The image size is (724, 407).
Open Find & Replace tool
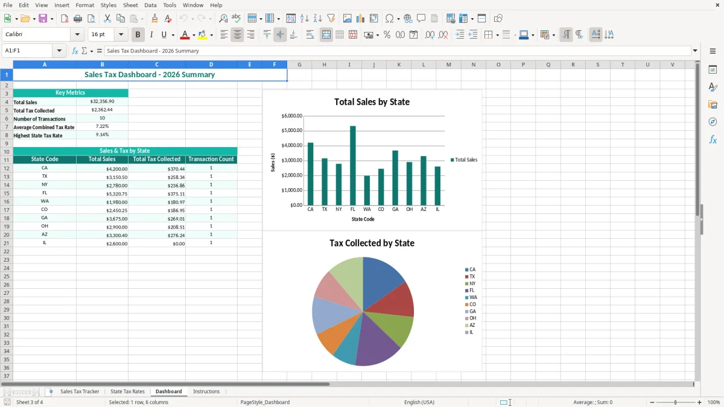point(223,19)
